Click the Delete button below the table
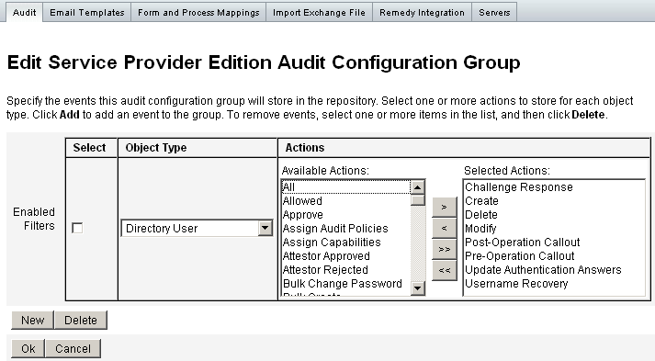This screenshot has width=655, height=361. [x=81, y=320]
